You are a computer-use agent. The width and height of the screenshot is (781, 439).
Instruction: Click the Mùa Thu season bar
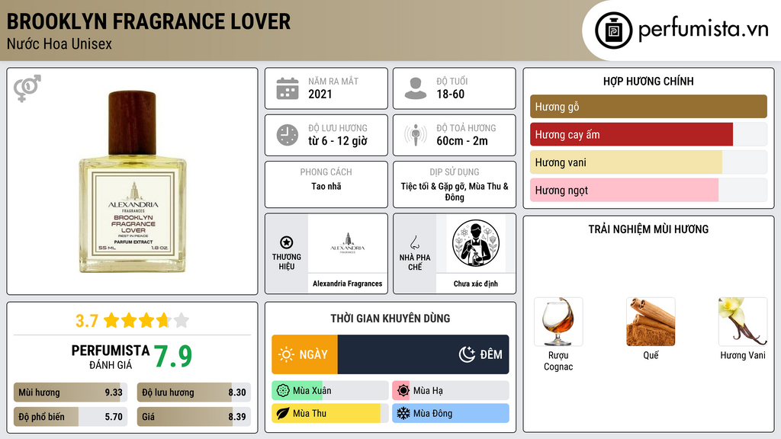coord(329,413)
